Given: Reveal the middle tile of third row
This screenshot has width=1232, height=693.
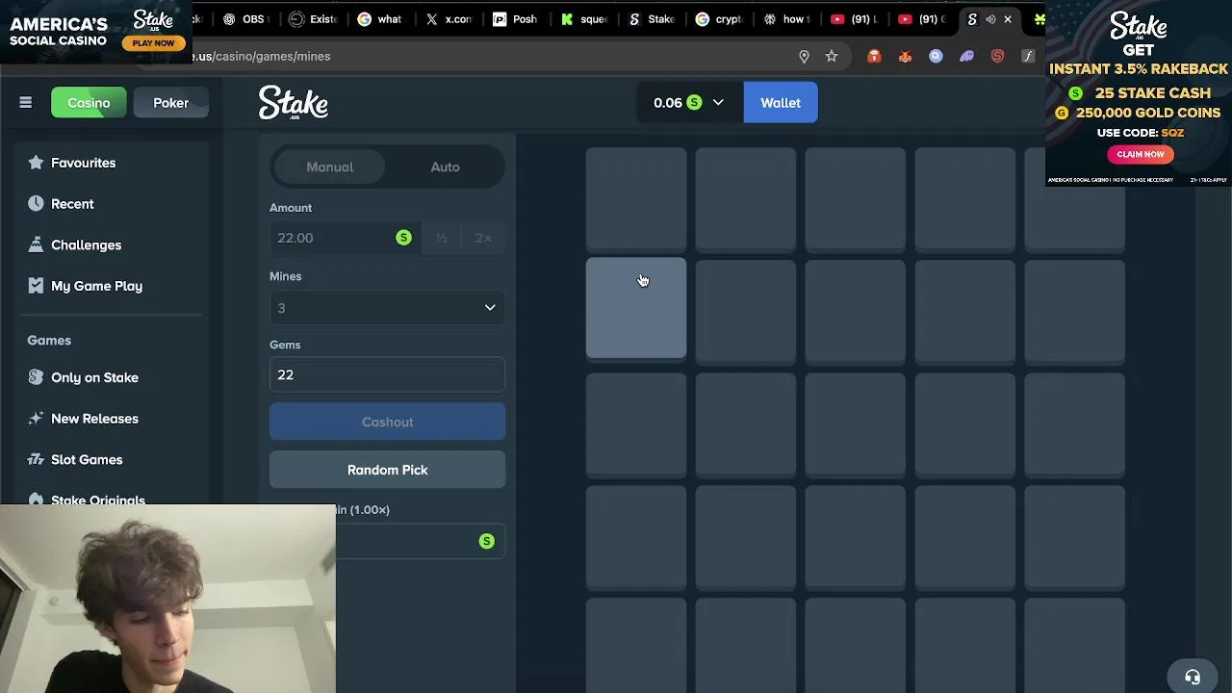Looking at the screenshot, I should 856,424.
